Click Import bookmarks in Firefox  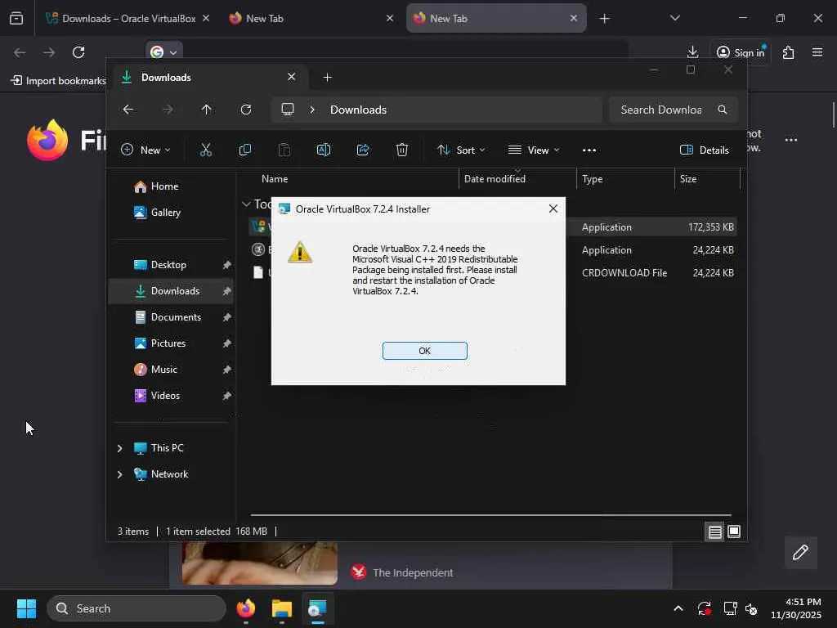(59, 81)
